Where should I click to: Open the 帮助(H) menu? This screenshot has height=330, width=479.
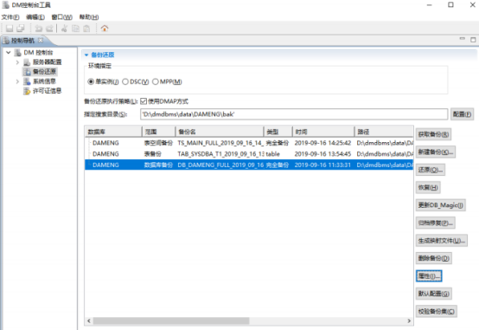pyautogui.click(x=89, y=17)
